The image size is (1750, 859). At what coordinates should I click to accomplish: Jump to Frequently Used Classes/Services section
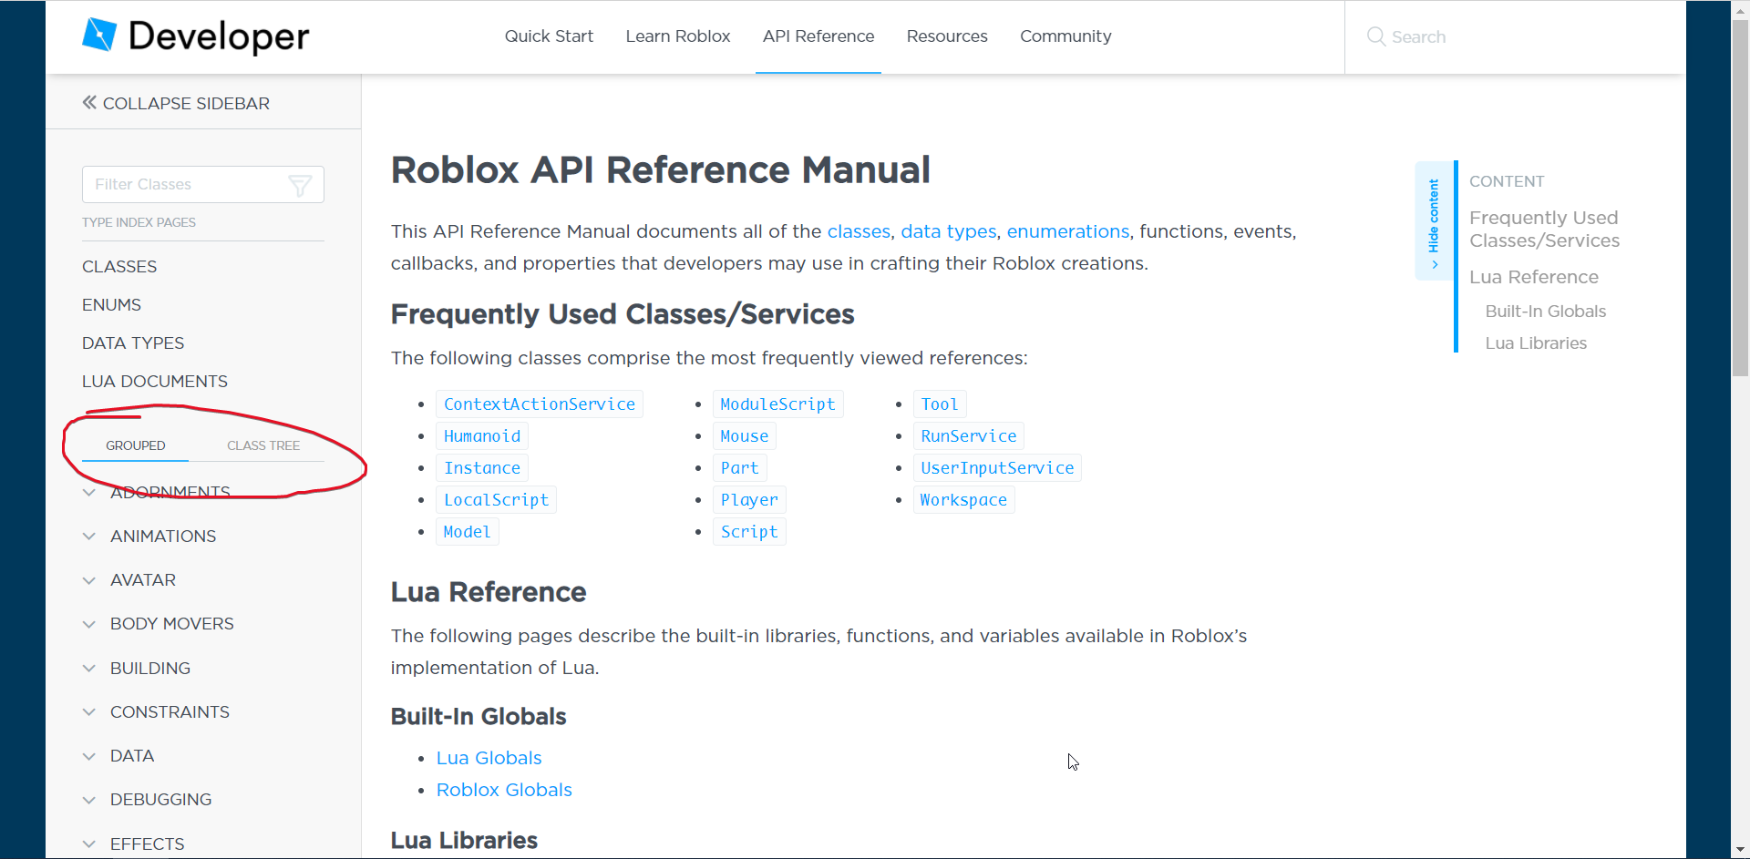pos(1544,230)
